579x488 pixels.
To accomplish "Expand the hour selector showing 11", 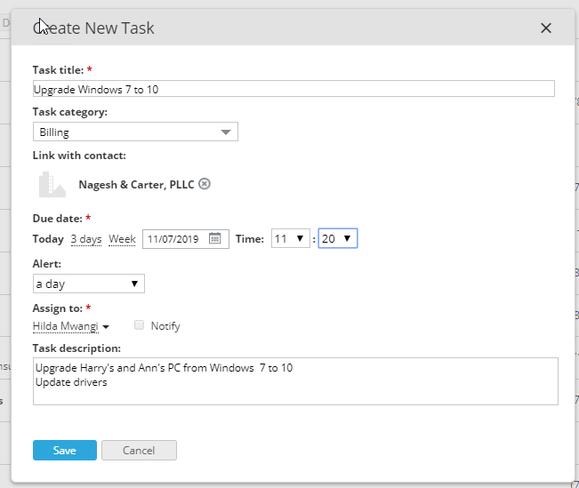I will click(x=291, y=238).
